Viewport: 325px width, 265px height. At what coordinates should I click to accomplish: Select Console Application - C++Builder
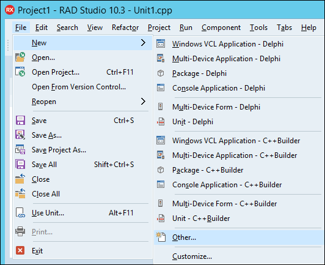pyautogui.click(x=227, y=185)
